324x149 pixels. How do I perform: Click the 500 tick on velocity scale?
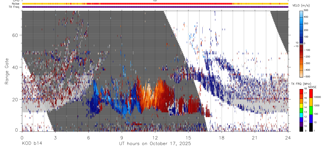point(307,10)
